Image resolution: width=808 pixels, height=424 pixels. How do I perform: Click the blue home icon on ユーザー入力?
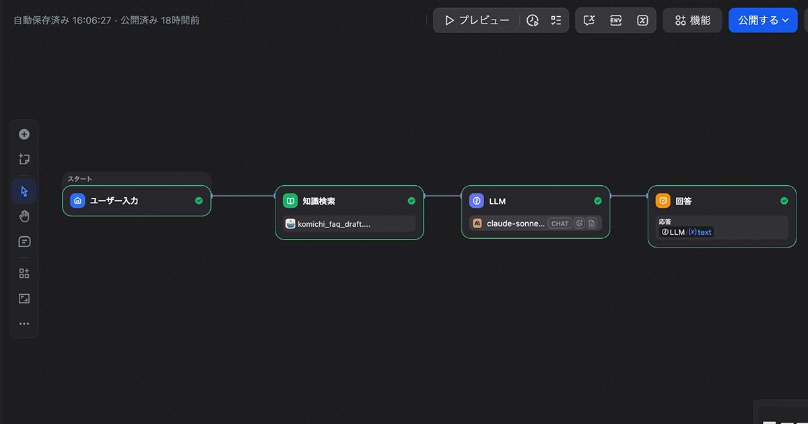77,201
